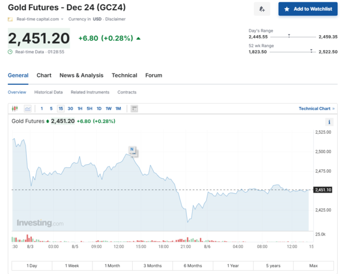Toggle the 1H chart interval

tap(80, 109)
